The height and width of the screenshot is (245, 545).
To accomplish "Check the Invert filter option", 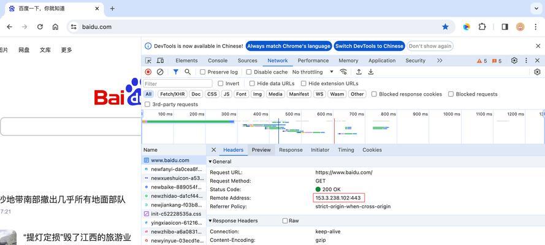I will point(220,83).
